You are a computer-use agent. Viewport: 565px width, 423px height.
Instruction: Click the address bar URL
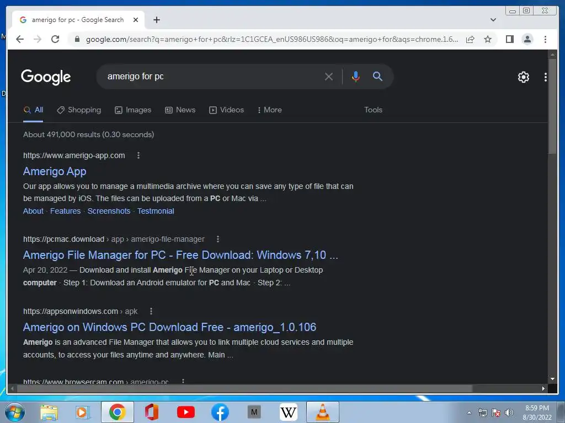(272, 39)
